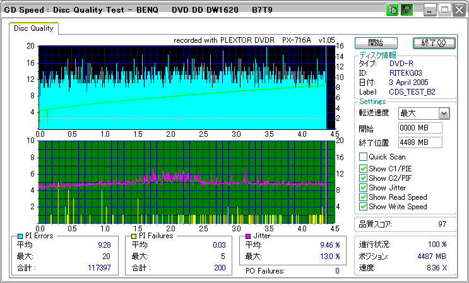Minimize the CD Speed window

pyautogui.click(x=430, y=10)
